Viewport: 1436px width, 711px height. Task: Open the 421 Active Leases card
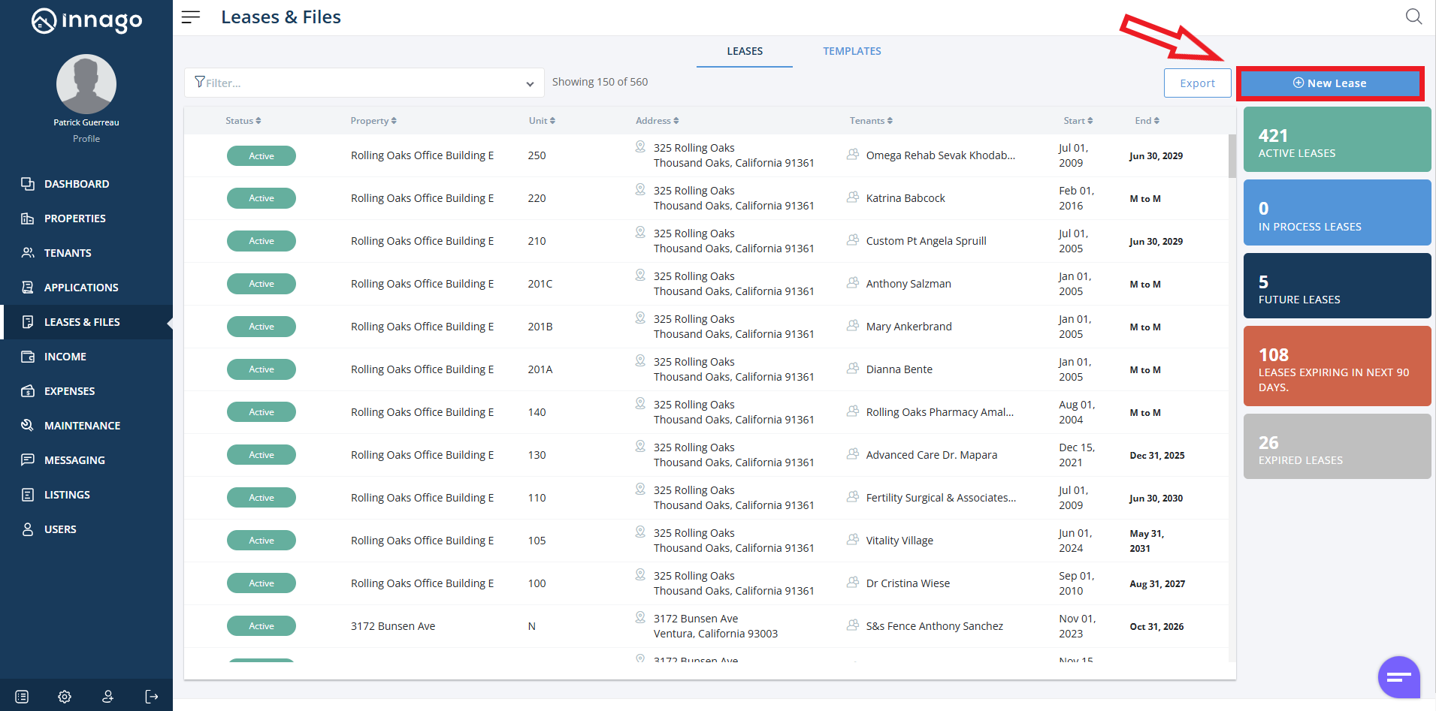coord(1337,140)
